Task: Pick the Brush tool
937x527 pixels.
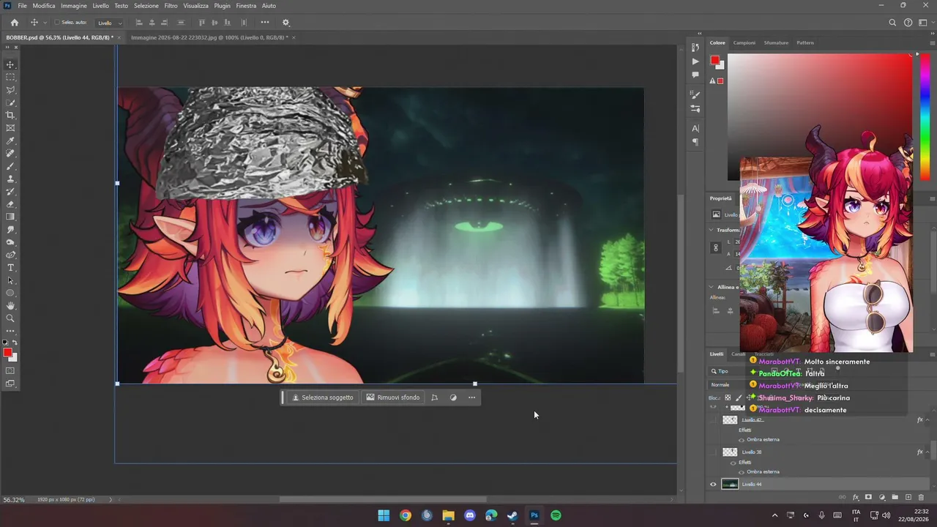Action: coord(10,166)
